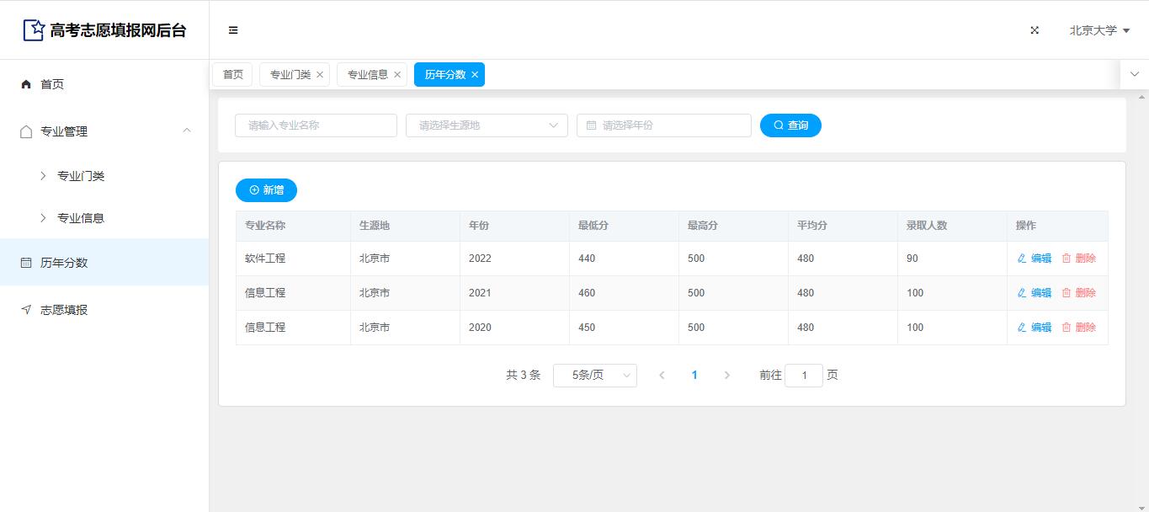Viewport: 1149px width, 512px height.
Task: Click the 查询 search button
Action: pos(790,125)
